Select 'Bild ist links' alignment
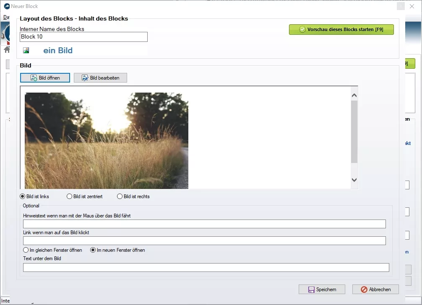Screen dimensions: 422x305 point(23,196)
